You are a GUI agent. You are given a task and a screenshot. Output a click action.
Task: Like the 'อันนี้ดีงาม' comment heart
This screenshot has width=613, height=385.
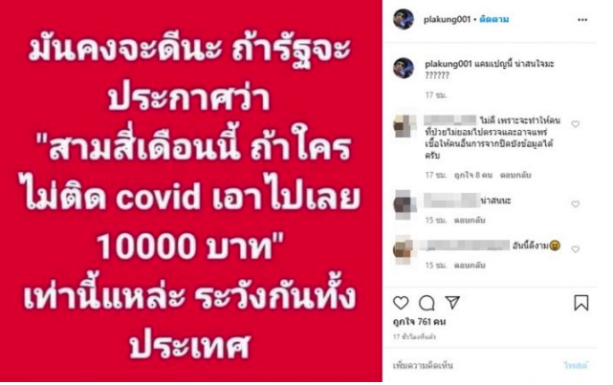[x=575, y=249]
